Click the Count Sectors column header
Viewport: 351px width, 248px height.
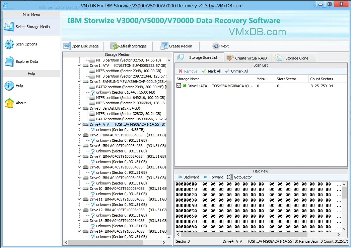coord(325,79)
